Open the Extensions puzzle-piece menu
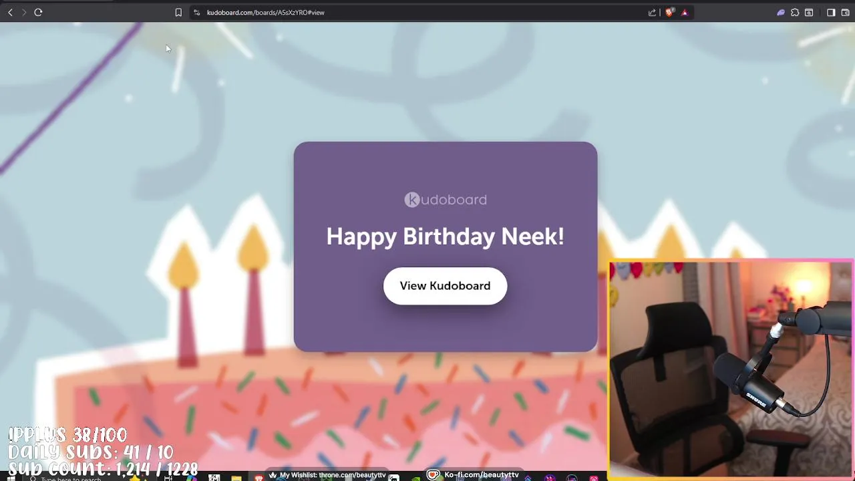The image size is (855, 481). [795, 12]
